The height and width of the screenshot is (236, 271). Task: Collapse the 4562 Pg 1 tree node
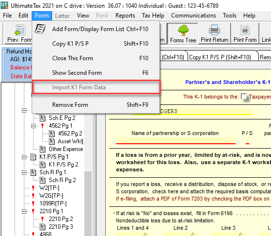tap(33, 126)
